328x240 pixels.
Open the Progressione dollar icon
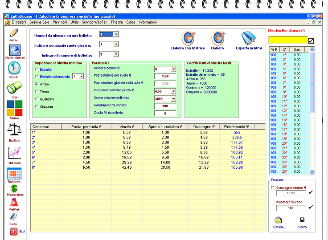pyautogui.click(x=14, y=188)
